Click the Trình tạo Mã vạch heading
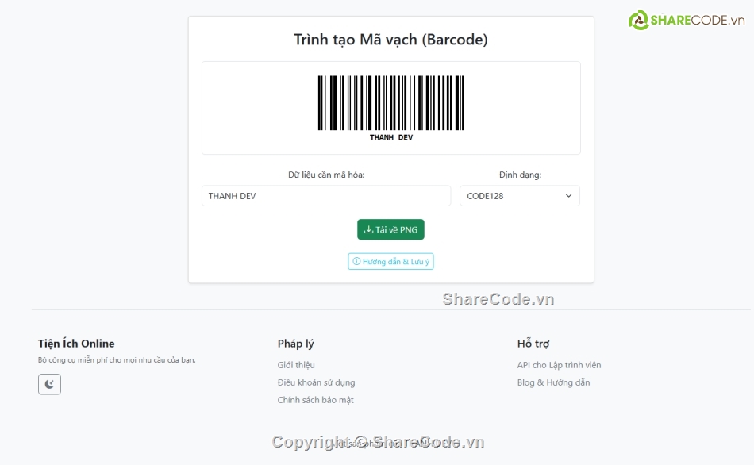This screenshot has height=465, width=754. 390,40
